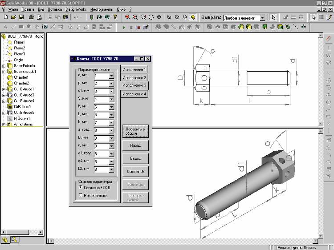Click the 'd4, мм' value field
The height and width of the screenshot is (250, 334).
pos(102,162)
